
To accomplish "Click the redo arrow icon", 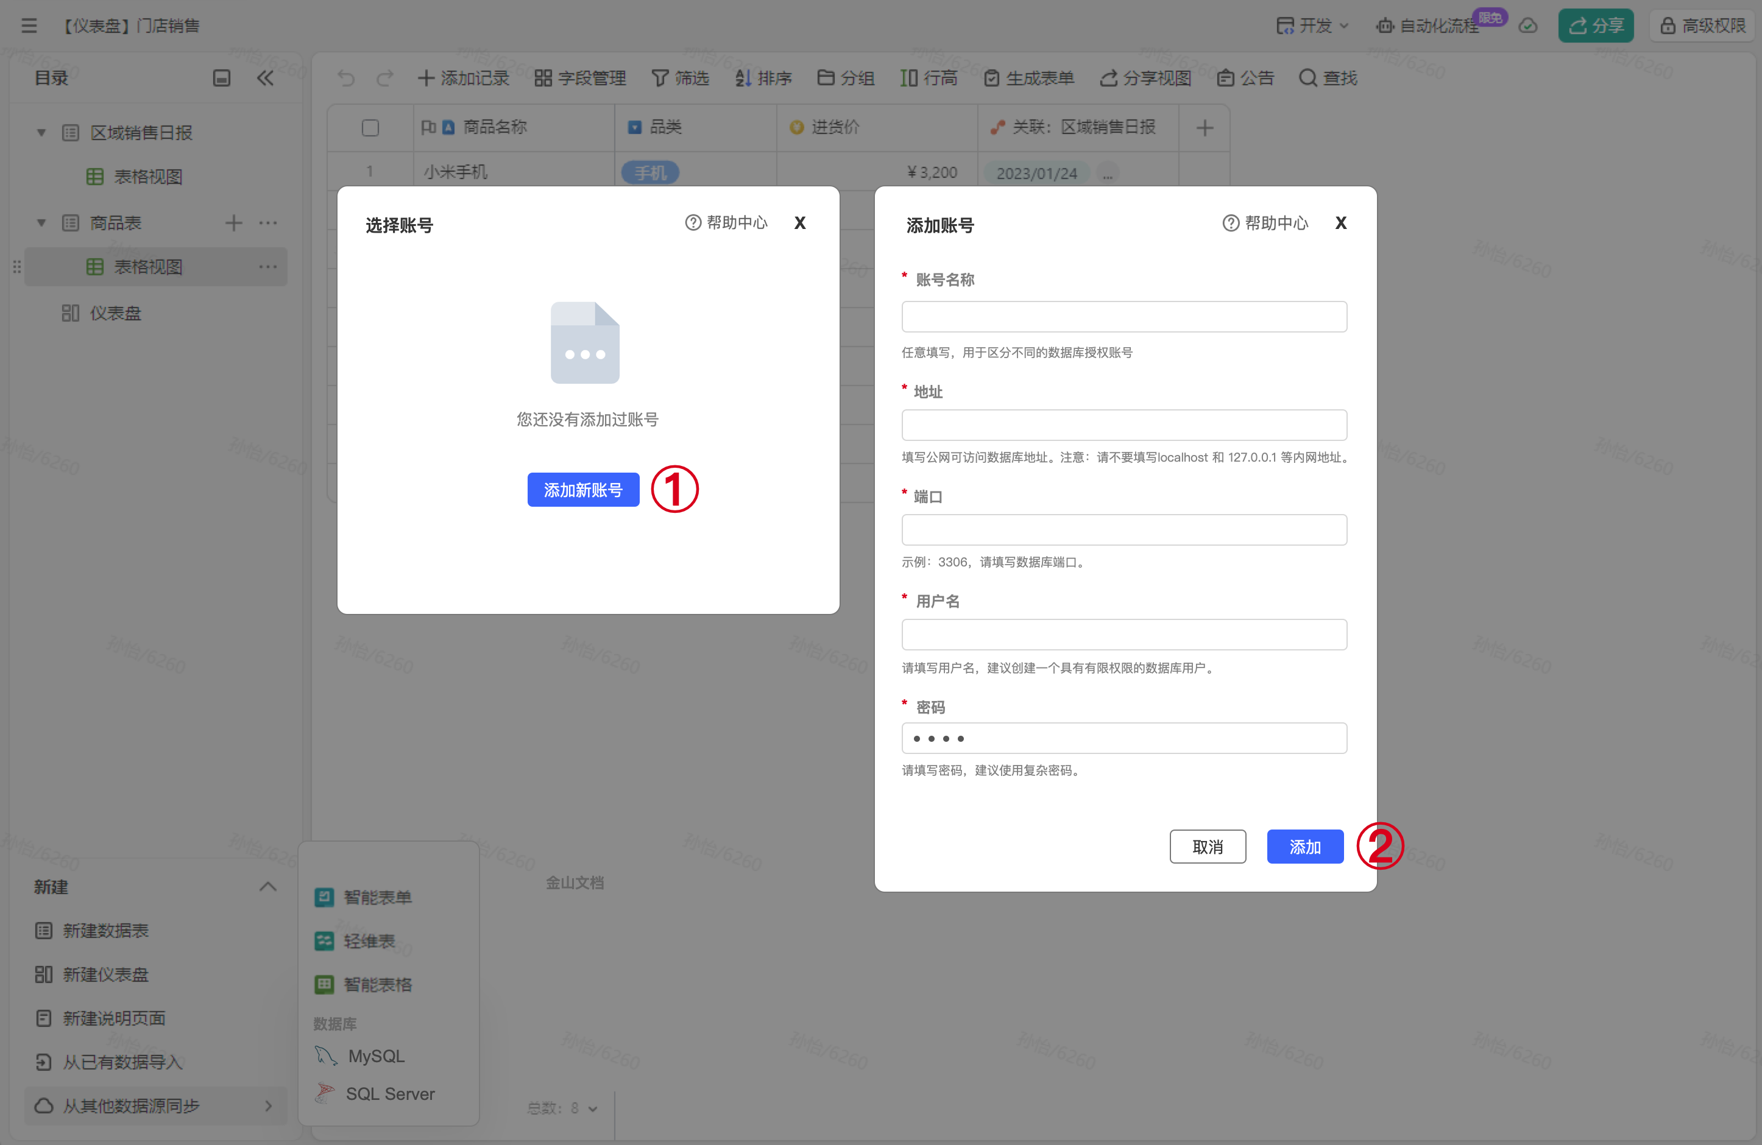I will tap(384, 78).
